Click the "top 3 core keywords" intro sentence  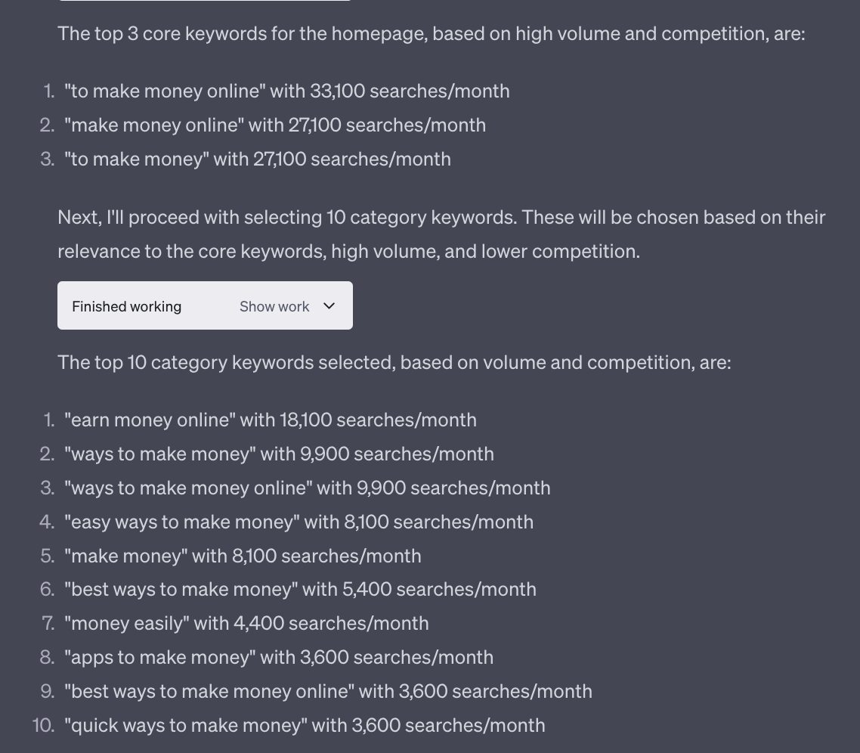[431, 33]
